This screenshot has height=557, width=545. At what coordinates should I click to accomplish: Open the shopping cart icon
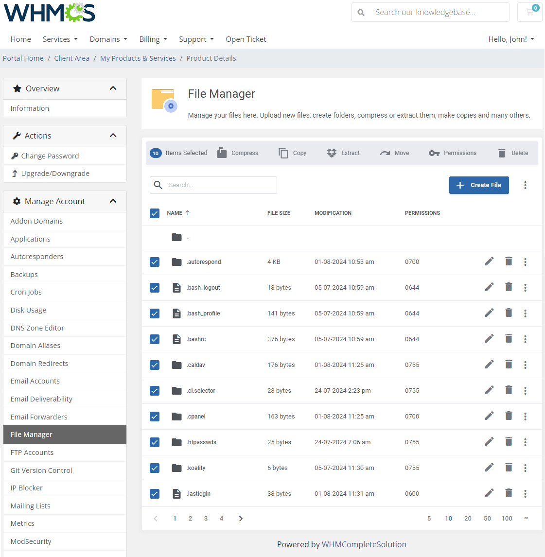tap(530, 12)
